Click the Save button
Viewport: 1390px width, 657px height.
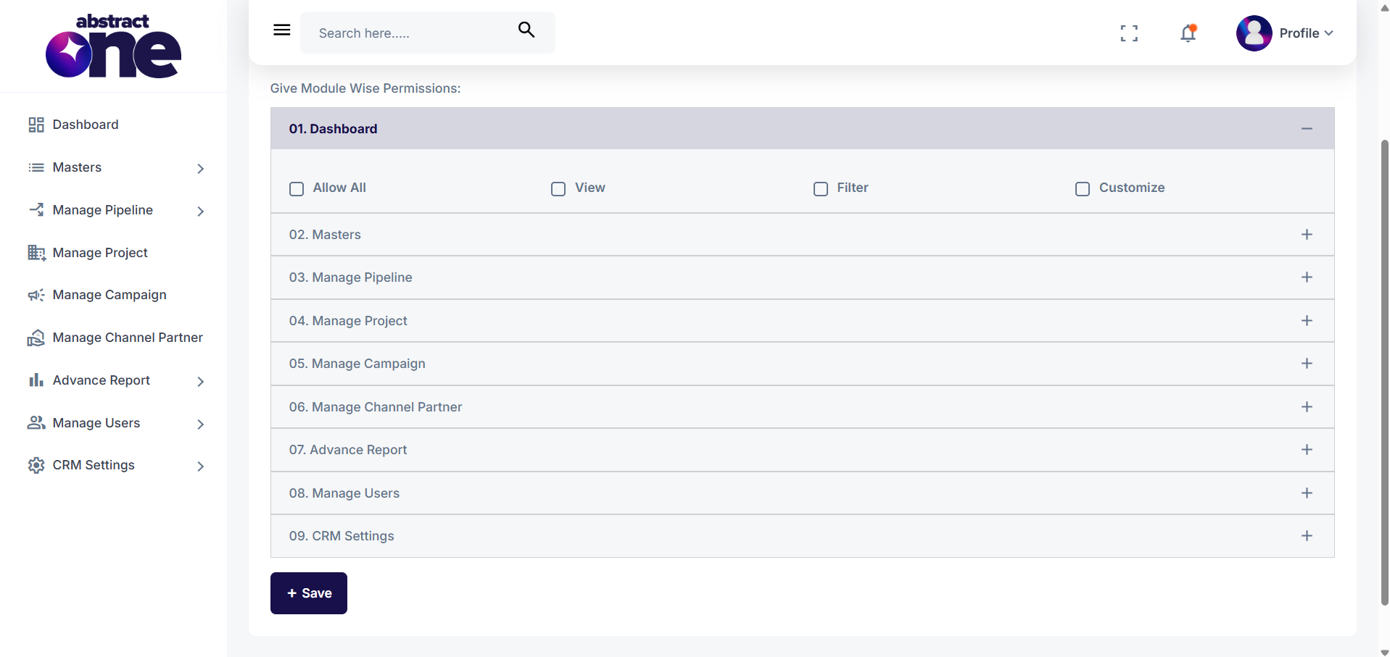pos(309,593)
